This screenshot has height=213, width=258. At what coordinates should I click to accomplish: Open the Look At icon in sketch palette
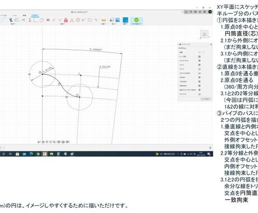[x=200, y=57]
